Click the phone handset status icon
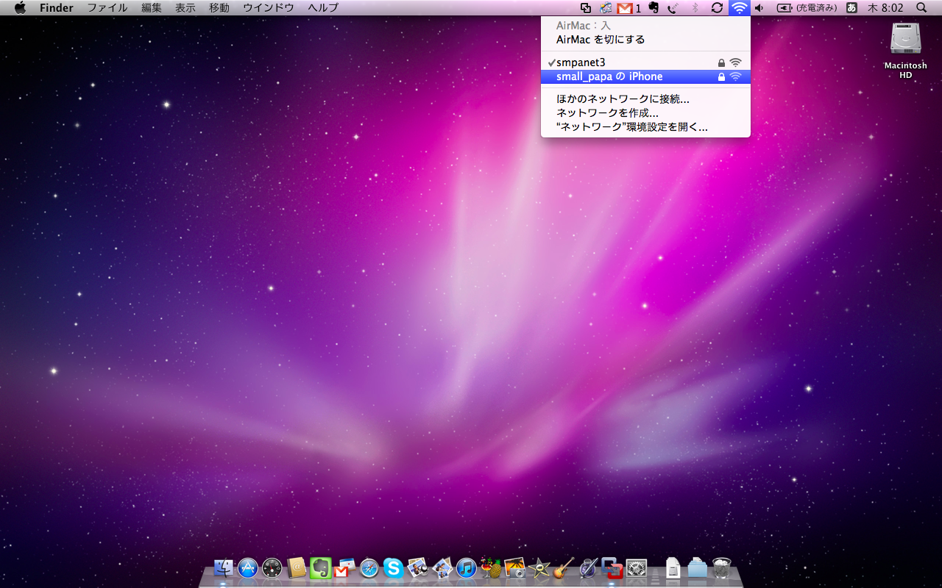This screenshot has width=942, height=588. [673, 8]
